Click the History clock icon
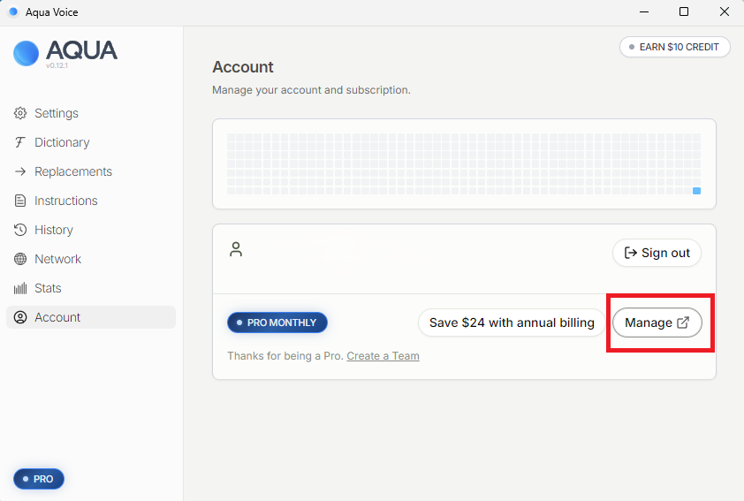This screenshot has width=744, height=501. 20,230
